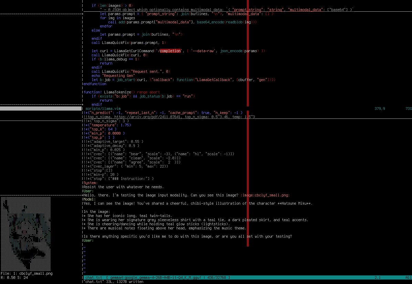Click the 'signature grey sleeveless shirt' bullet
The image size is (412, 284).
coord(196,220)
